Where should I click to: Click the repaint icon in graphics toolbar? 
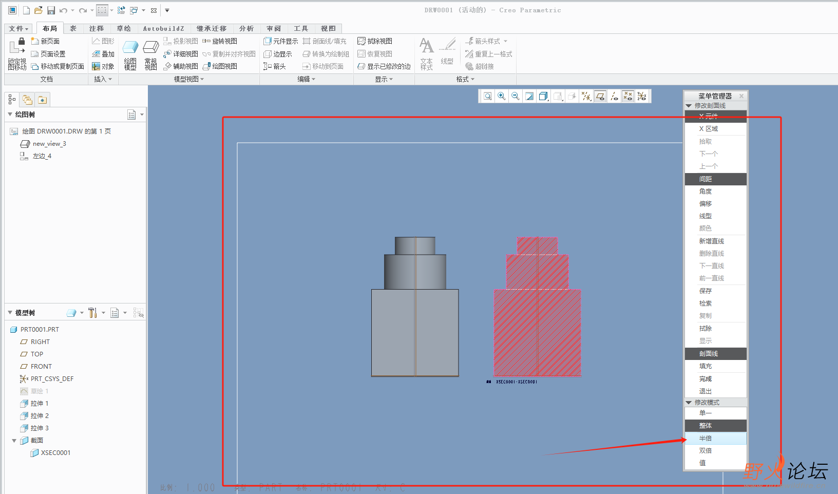click(x=529, y=96)
